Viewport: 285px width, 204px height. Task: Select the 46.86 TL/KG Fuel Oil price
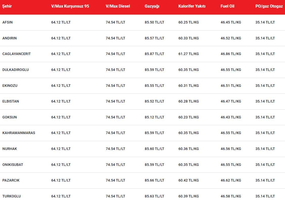pos(231,54)
